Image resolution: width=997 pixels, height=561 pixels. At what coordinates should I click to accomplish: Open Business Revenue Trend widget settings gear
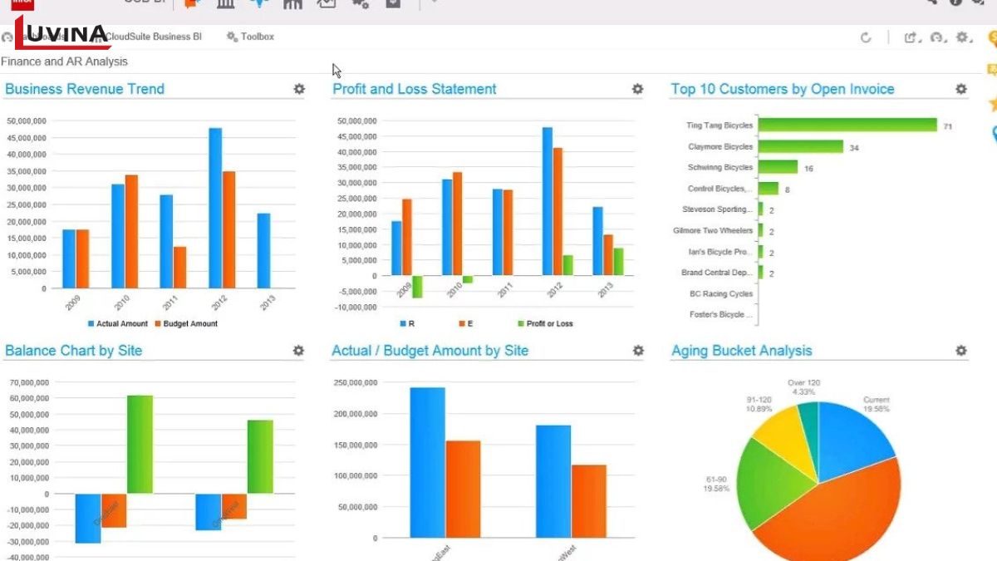pos(299,89)
